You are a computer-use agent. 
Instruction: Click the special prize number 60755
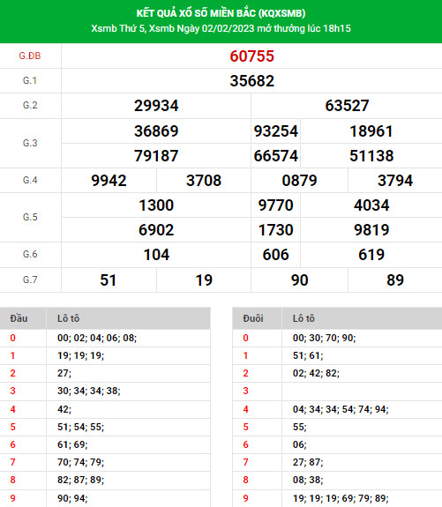coord(251,56)
